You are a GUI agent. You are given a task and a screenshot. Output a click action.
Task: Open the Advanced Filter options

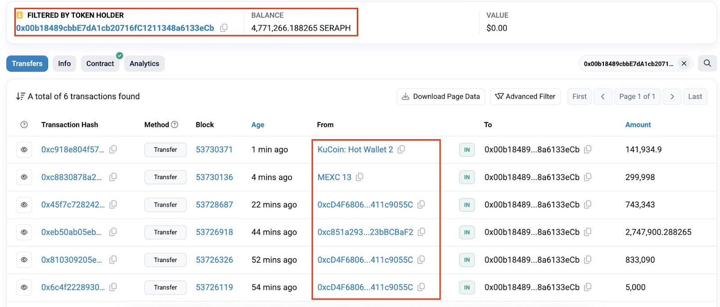pos(525,96)
